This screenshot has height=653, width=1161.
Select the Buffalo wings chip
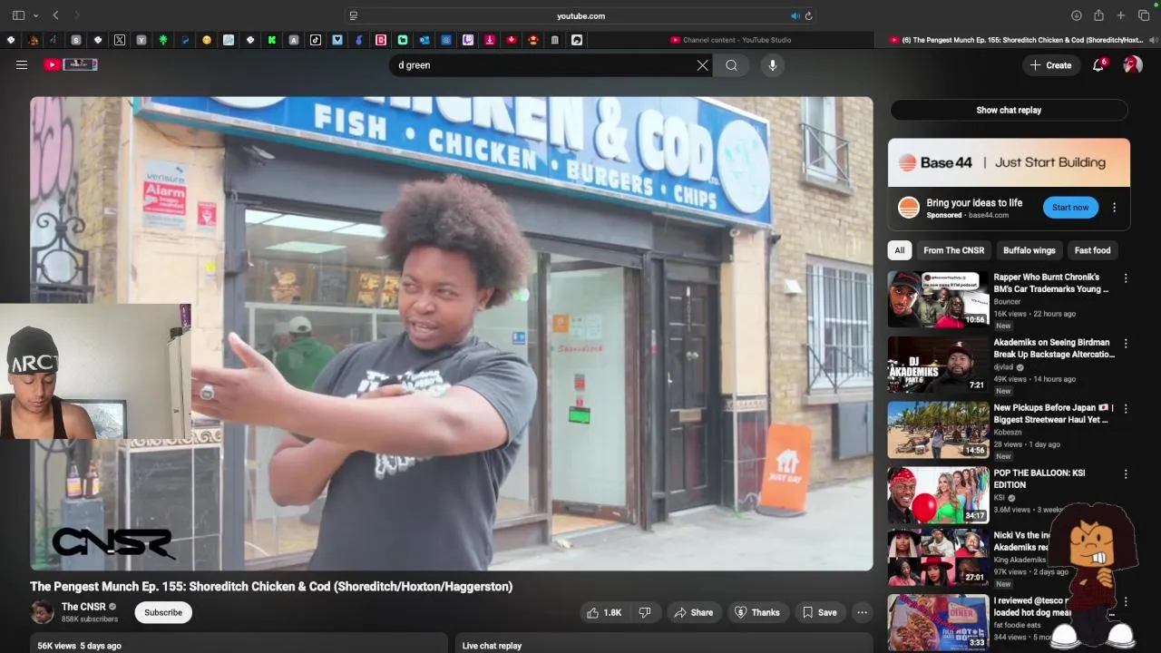point(1029,250)
